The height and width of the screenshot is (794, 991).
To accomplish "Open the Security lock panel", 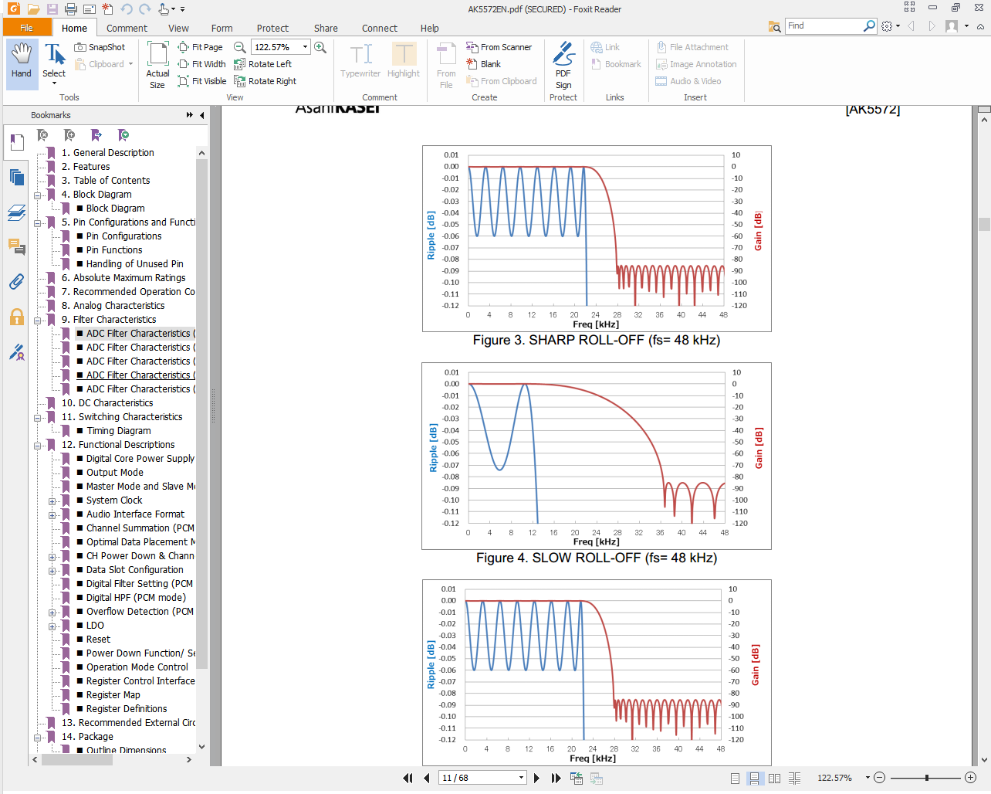I will 16,317.
